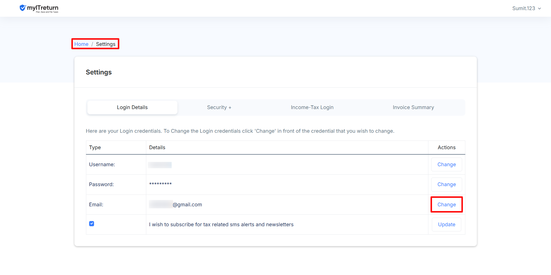The image size is (551, 275).
Task: Click the masked password '*********' value
Action: coord(160,184)
